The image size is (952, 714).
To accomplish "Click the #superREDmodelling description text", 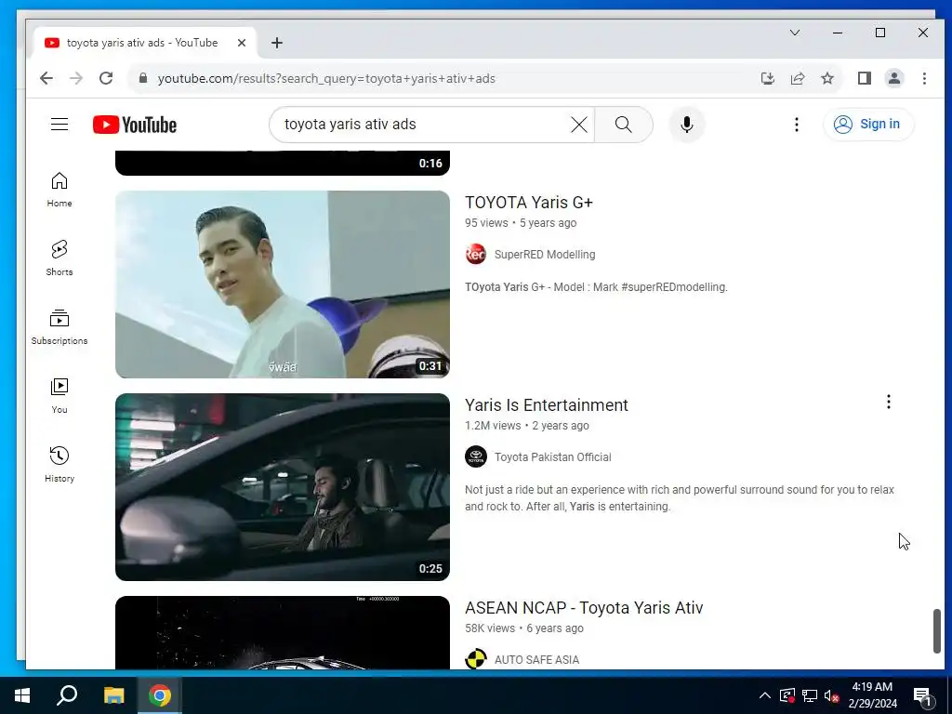I will coord(674,287).
